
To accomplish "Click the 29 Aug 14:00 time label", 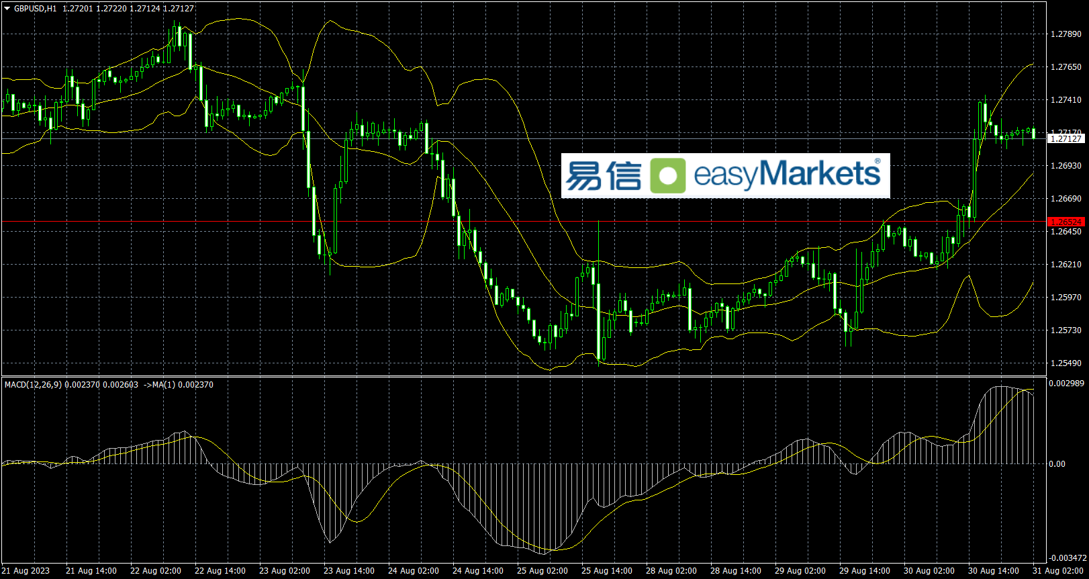I will pyautogui.click(x=865, y=571).
